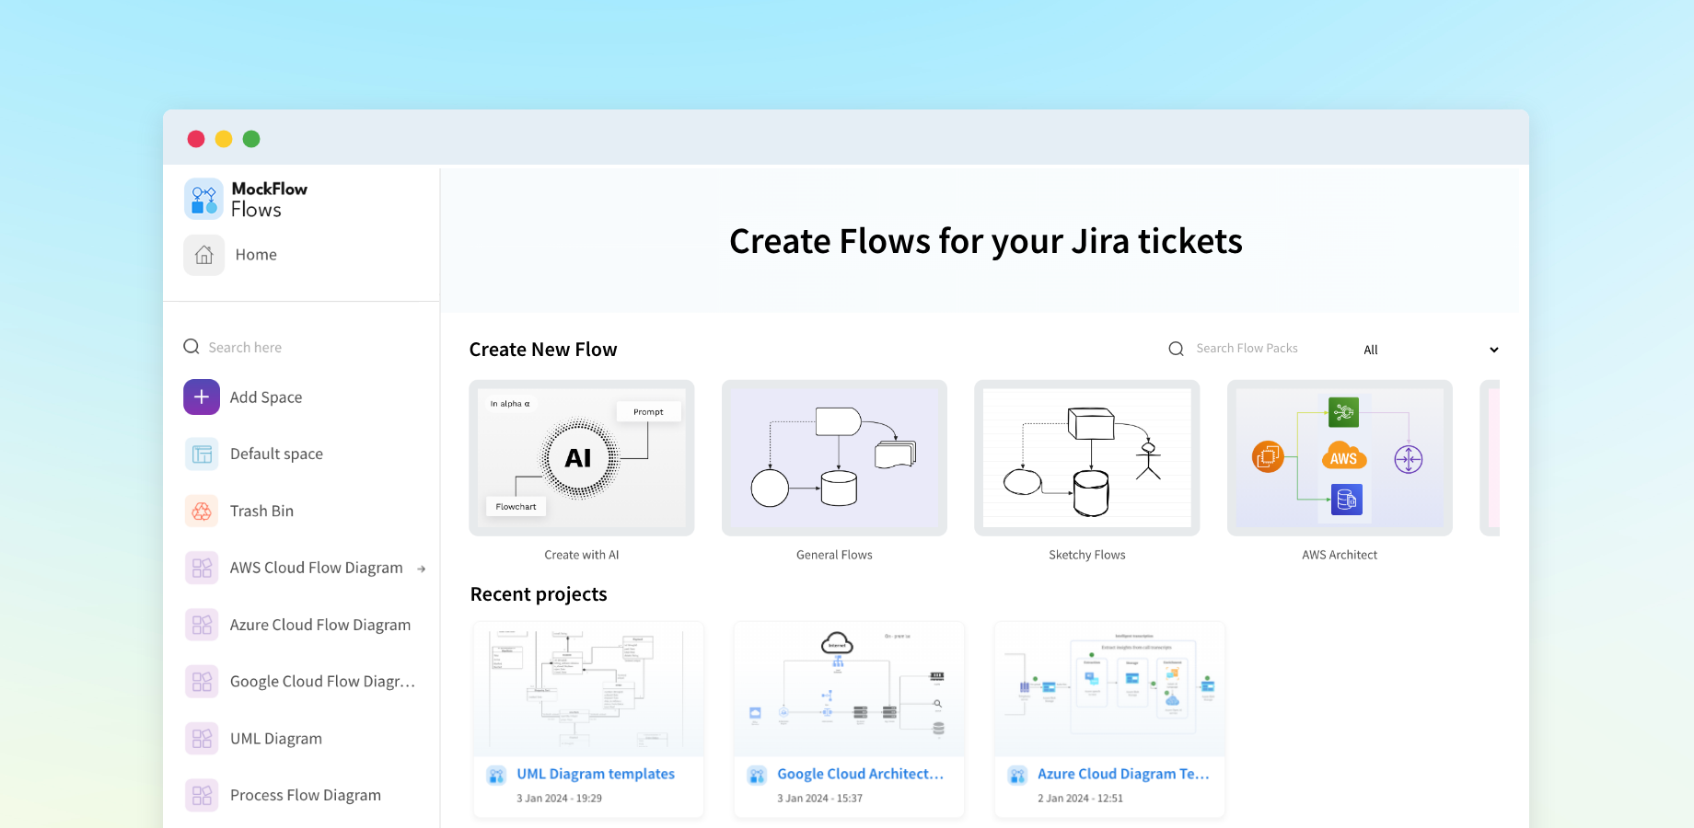Click the AWS Architect caption
The height and width of the screenshot is (828, 1694).
[1340, 555]
